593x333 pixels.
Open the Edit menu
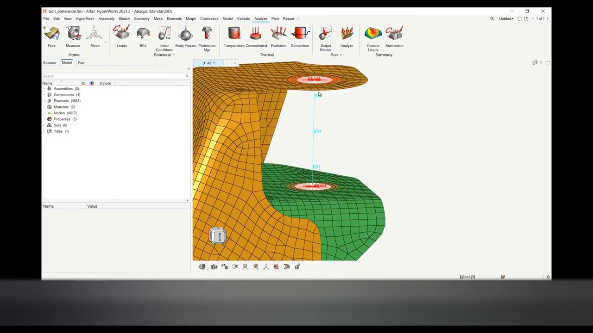[x=56, y=18]
